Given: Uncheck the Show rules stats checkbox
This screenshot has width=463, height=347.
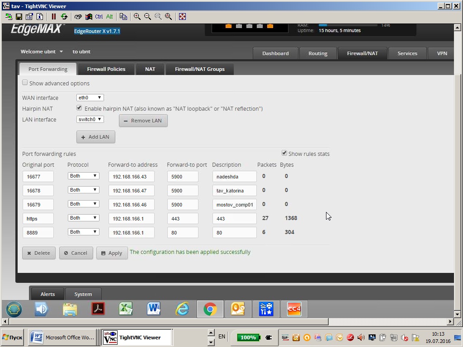Looking at the screenshot, I should [284, 153].
